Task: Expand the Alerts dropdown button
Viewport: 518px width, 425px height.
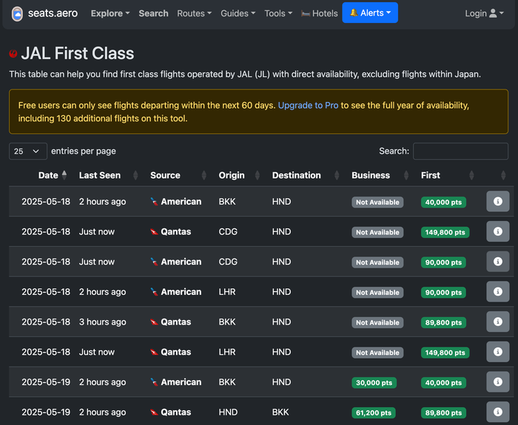Action: pyautogui.click(x=370, y=13)
